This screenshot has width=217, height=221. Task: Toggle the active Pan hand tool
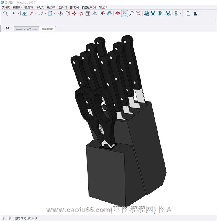pyautogui.click(x=125, y=13)
